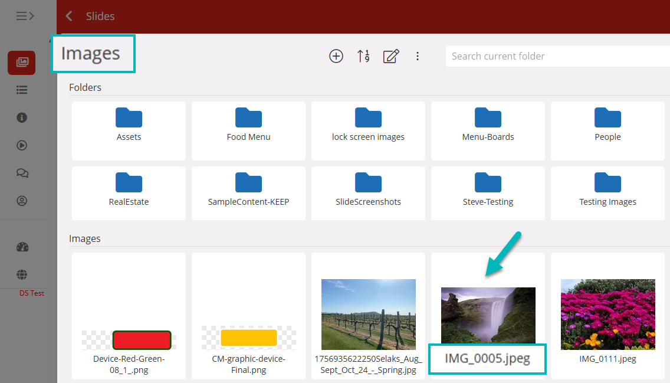670x383 pixels.
Task: Open the chat bubbles sidebar icon
Action: point(22,173)
